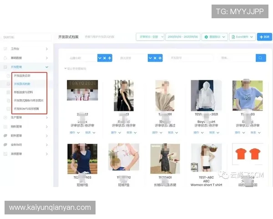Click the blue 新建 button

coord(264,37)
